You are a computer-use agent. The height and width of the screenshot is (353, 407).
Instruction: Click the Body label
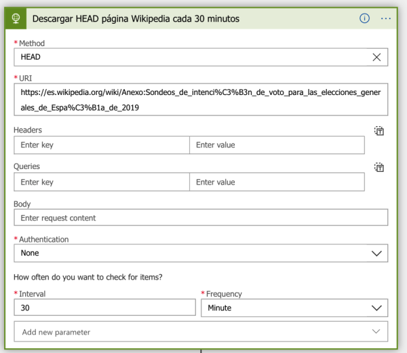(x=22, y=204)
